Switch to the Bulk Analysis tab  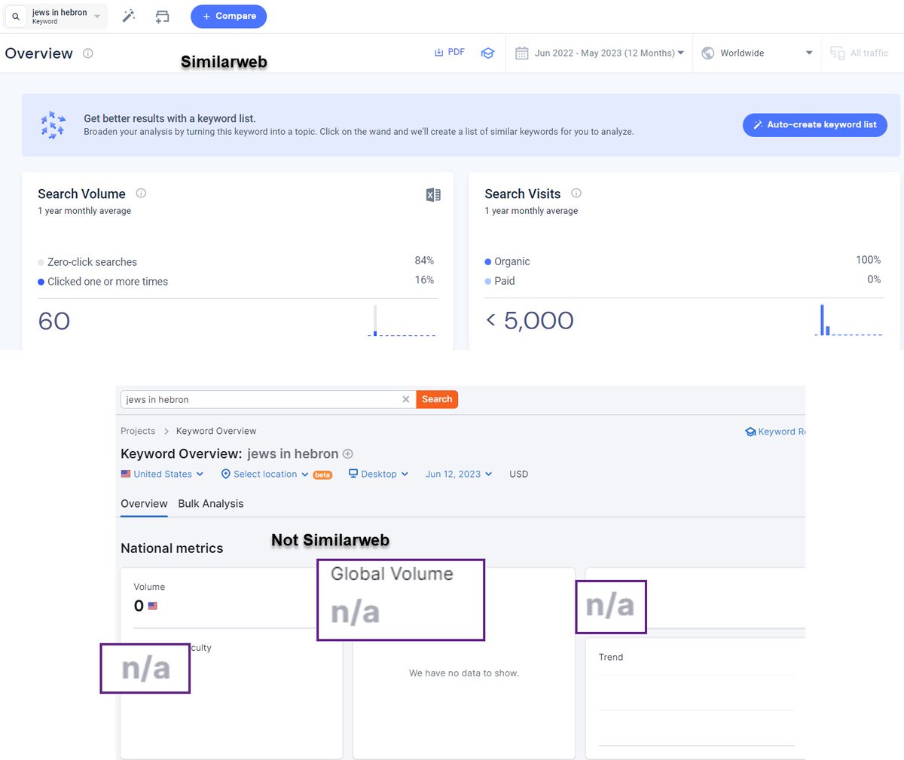coord(211,504)
